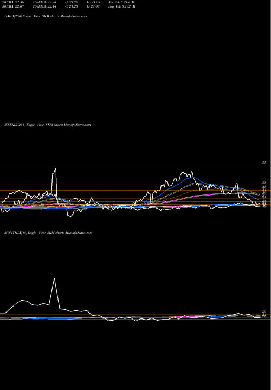Select the low price L: value
Viewport: 271px width, 390px height.
click(x=93, y=6)
